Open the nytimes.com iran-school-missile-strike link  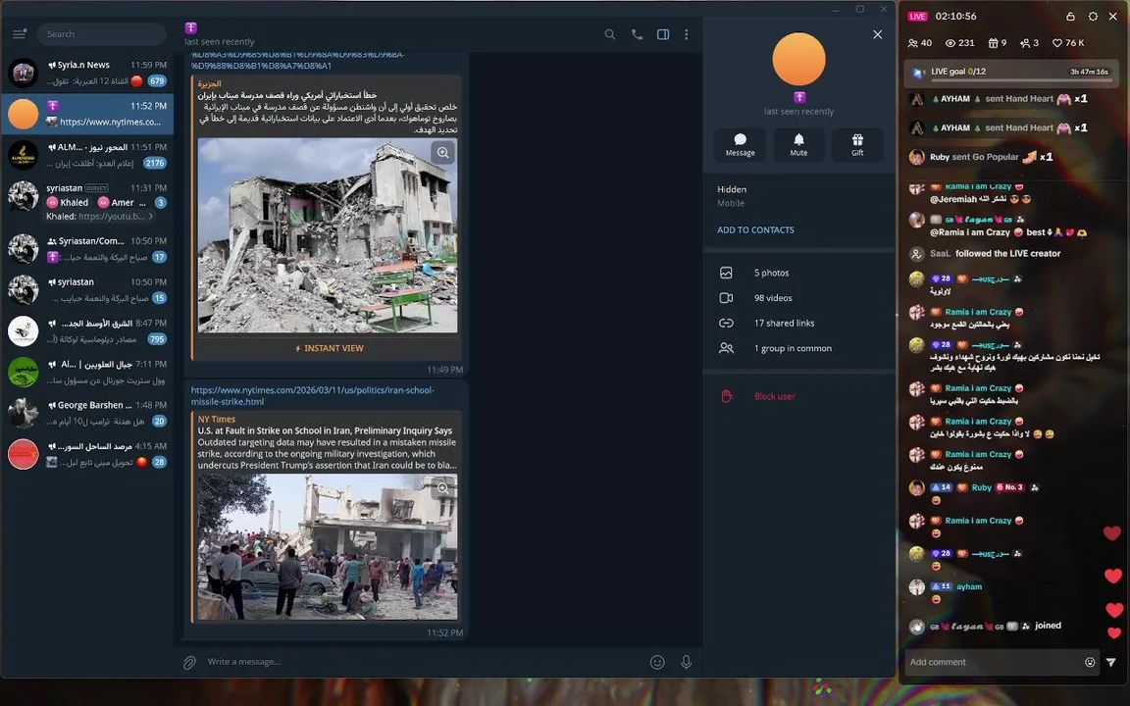point(312,396)
